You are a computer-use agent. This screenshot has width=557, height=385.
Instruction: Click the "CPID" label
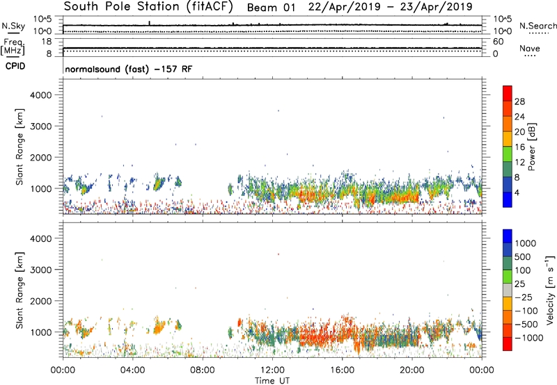click(15, 66)
